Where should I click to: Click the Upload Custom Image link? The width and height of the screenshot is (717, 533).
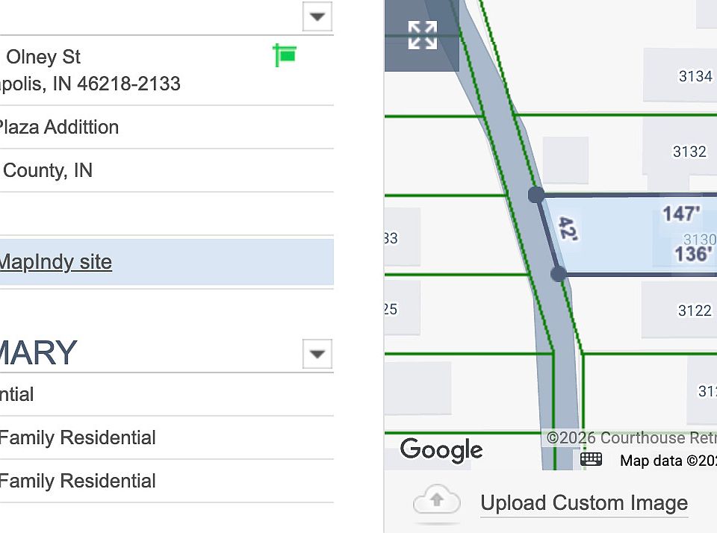click(584, 503)
